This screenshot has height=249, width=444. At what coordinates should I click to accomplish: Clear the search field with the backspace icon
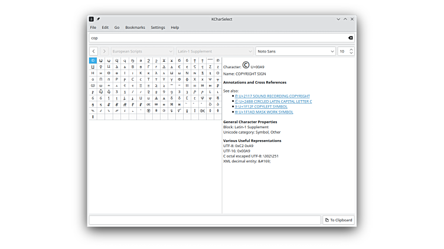point(350,38)
